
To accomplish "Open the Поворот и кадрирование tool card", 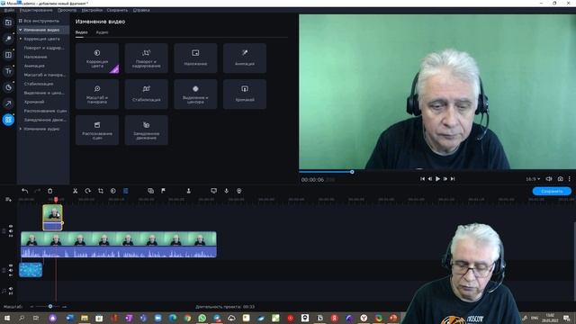I will 146,58.
